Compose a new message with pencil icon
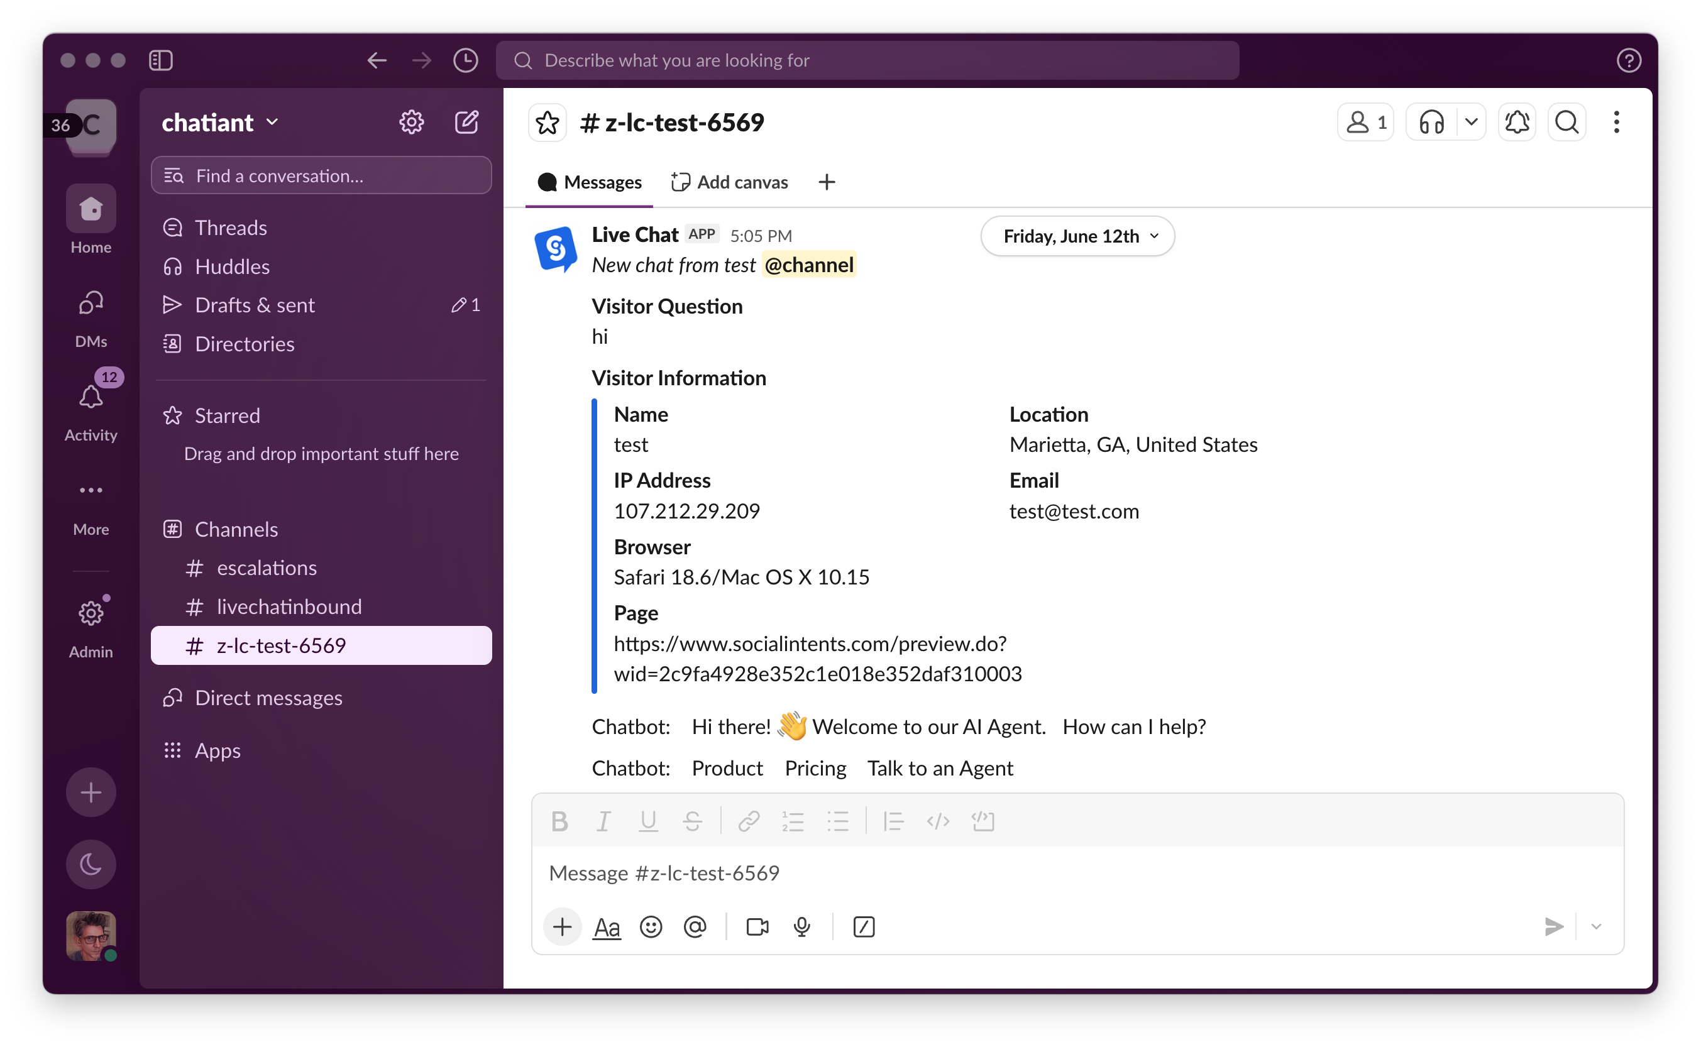Screen dimensions: 1701x1047 coord(466,122)
